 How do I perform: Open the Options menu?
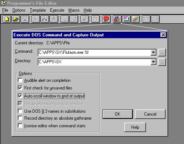pos(19,10)
